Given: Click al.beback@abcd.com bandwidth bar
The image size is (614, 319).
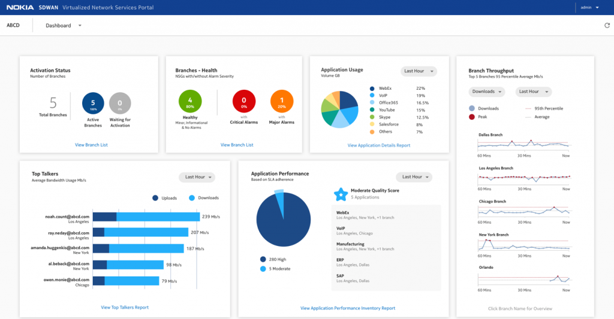Looking at the screenshot, I should click(x=128, y=265).
